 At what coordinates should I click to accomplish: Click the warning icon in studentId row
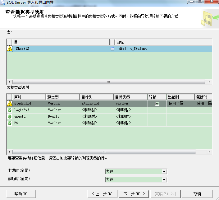10,104
